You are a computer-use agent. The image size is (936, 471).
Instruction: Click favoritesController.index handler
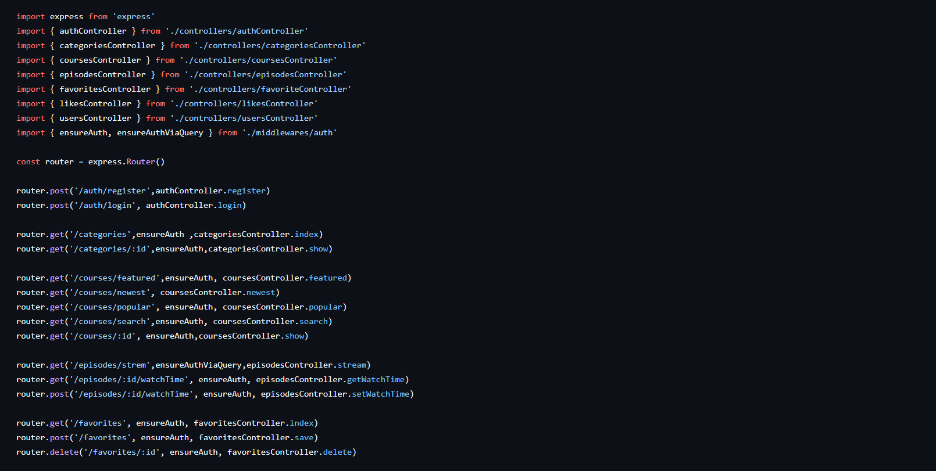(x=254, y=423)
